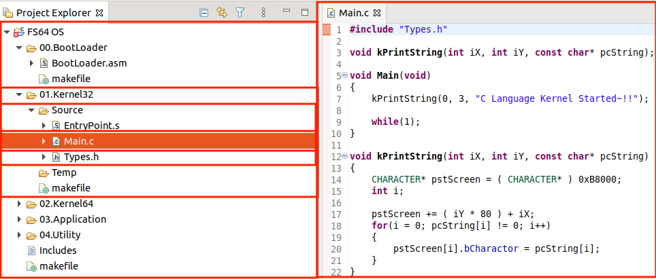Expand the Types.h file node
This screenshot has height=279, width=656.
[x=44, y=157]
